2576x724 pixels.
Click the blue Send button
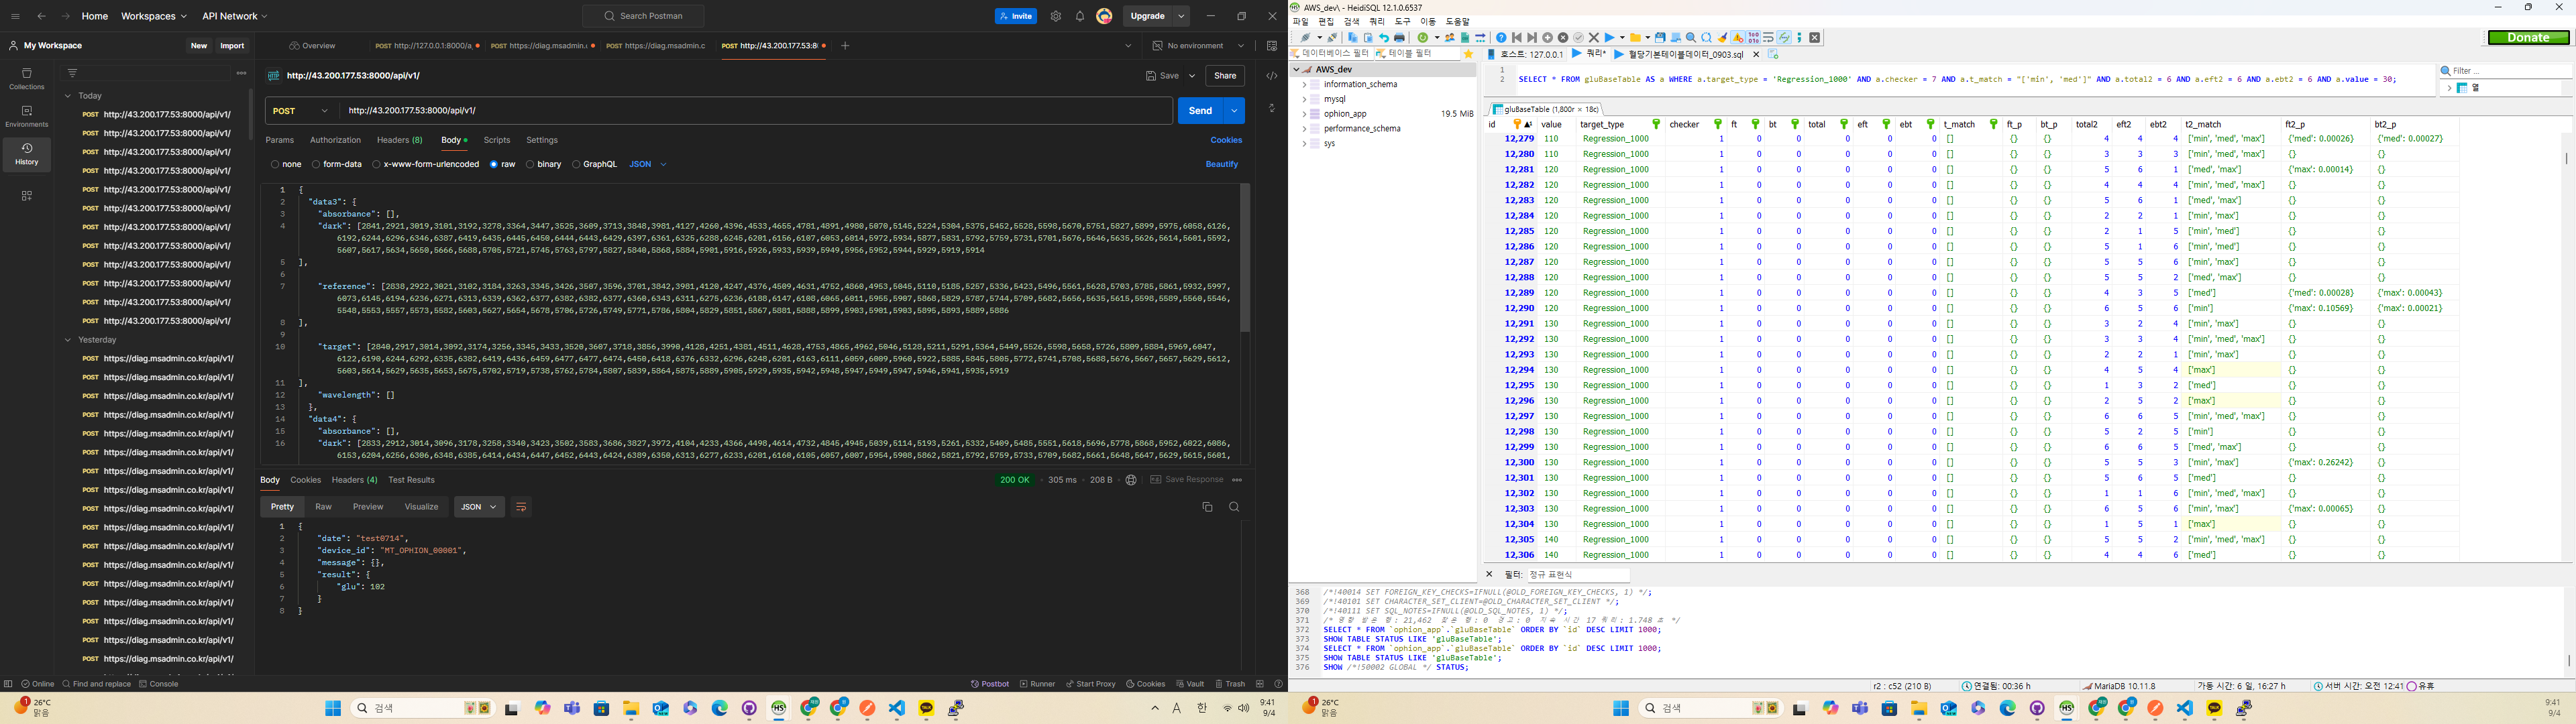(x=1200, y=111)
